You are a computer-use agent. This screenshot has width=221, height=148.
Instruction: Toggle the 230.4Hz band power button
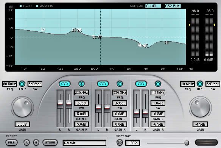tap(81, 84)
